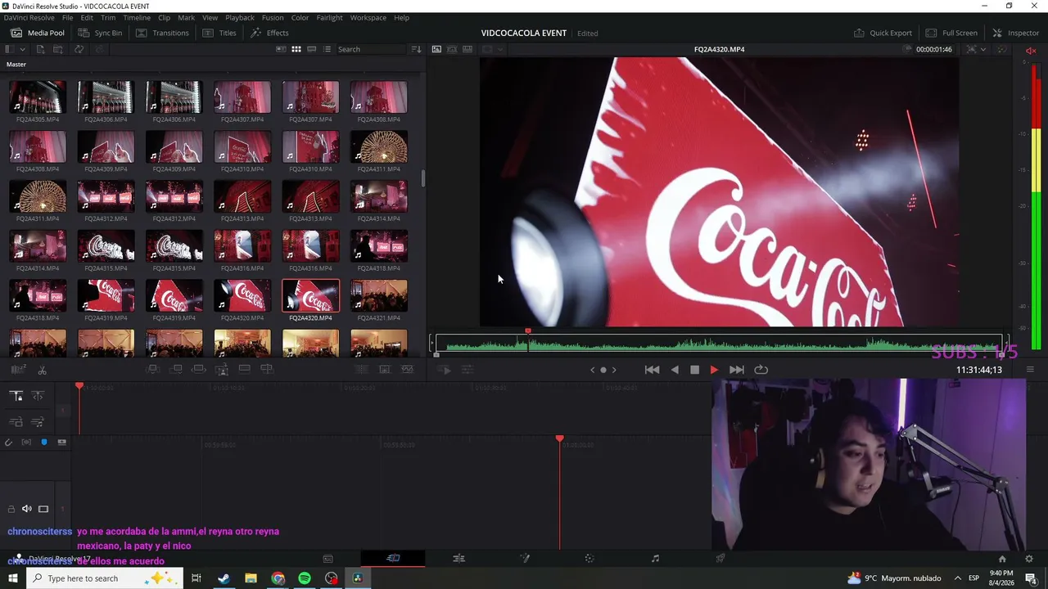Select thumbnail FQ2A4320.MP4 highlighted clip

[310, 296]
